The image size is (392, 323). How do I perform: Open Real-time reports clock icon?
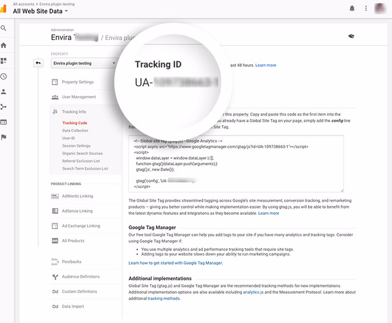(x=4, y=76)
